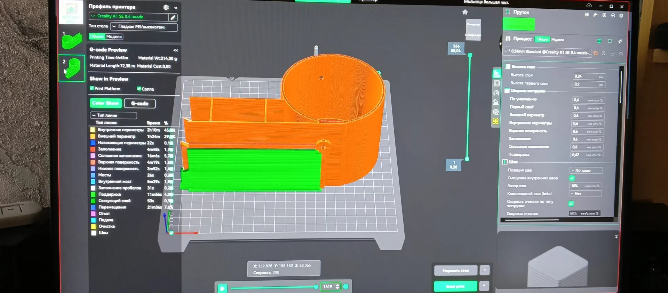
Task: Add a new filament
Action: tap(604, 15)
